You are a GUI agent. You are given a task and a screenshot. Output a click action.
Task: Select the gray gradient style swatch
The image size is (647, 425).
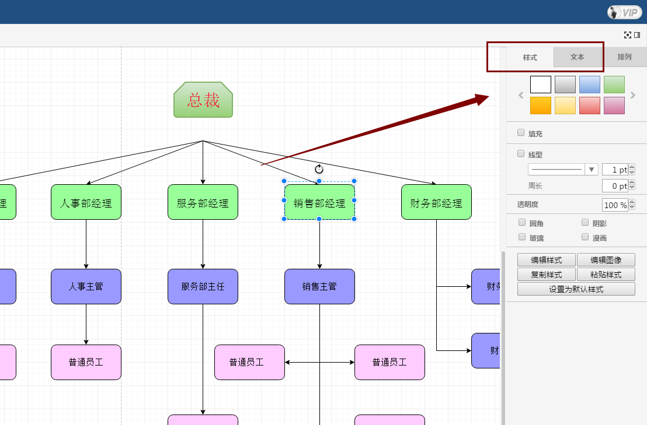pos(565,85)
